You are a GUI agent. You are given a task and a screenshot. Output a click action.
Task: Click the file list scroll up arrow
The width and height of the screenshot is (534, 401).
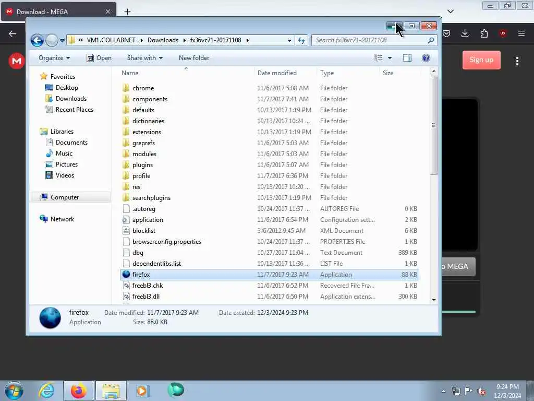pyautogui.click(x=433, y=71)
